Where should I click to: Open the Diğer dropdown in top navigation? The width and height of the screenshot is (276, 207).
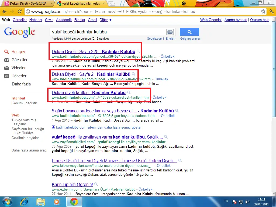coord(106,20)
